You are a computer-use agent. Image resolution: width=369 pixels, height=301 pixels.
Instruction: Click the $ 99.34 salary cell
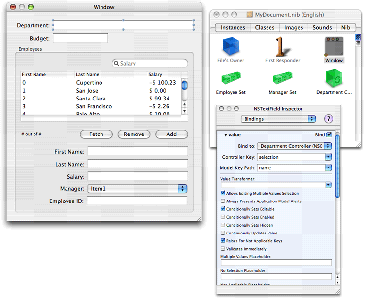(x=159, y=99)
